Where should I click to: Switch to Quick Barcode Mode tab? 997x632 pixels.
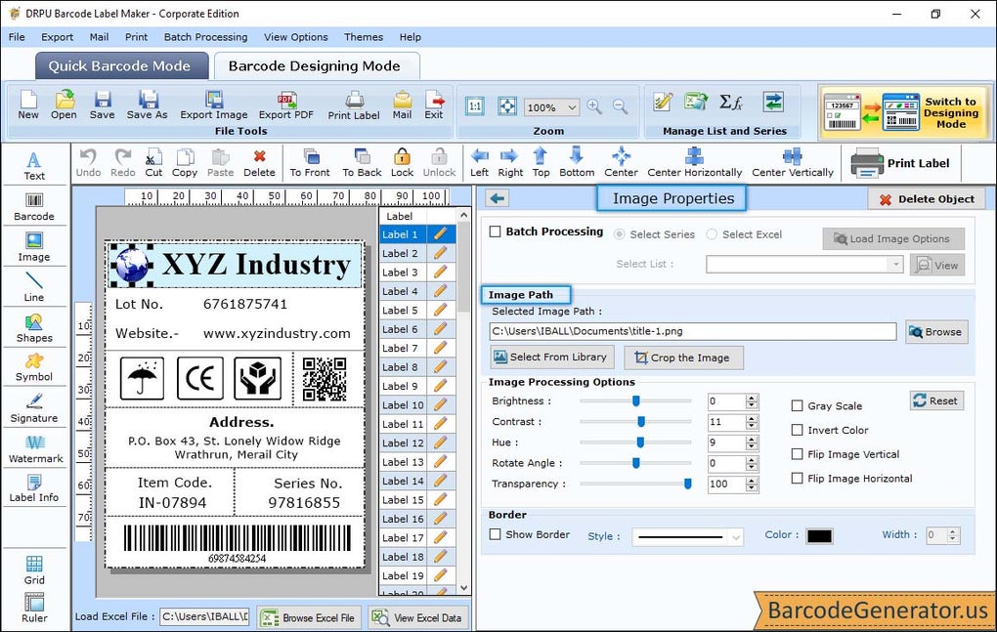[121, 65]
